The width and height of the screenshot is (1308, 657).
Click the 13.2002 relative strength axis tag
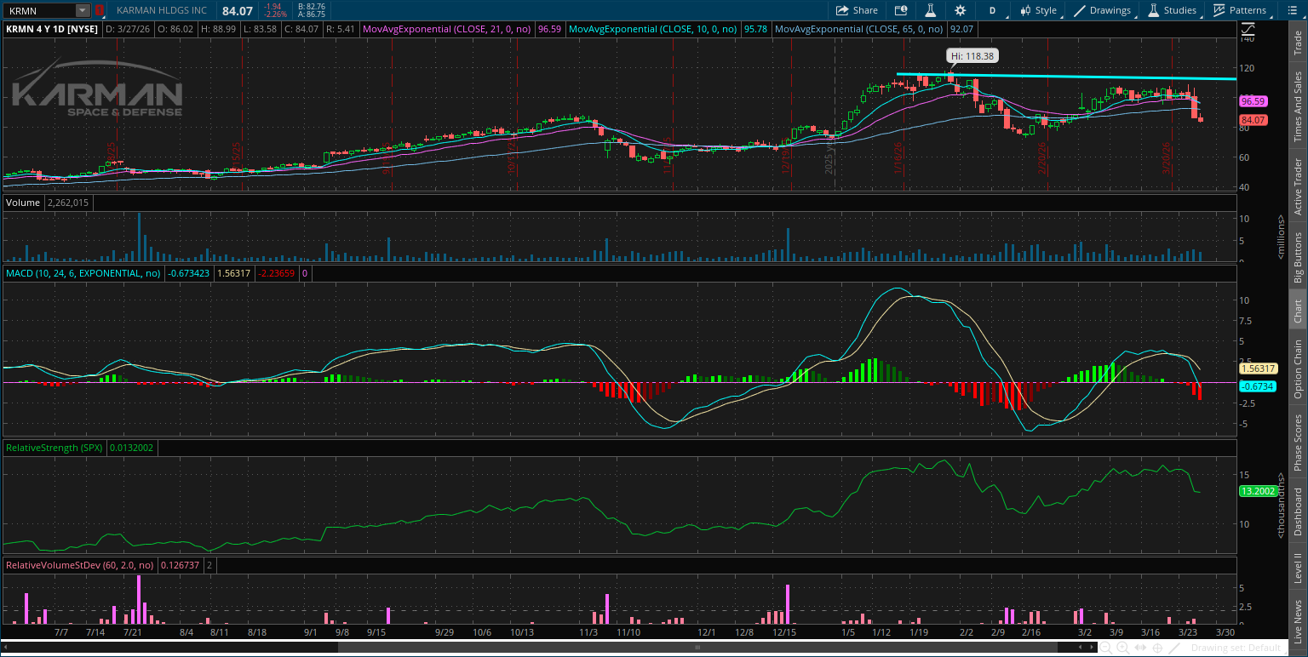(x=1257, y=491)
